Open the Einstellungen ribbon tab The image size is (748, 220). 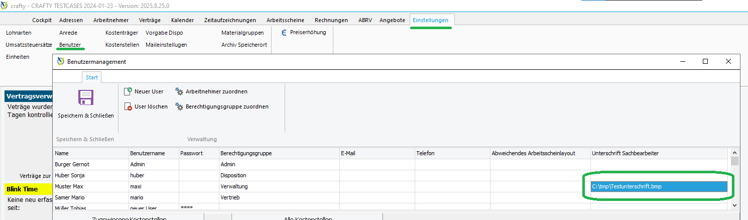pos(430,20)
